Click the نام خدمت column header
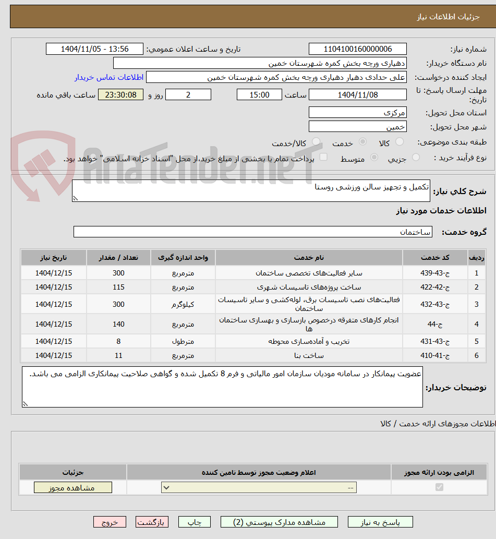Image resolution: width=496 pixels, height=539 pixels. (x=309, y=257)
